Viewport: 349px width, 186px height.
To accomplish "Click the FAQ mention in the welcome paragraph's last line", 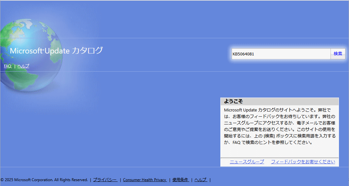I will click(236, 142).
